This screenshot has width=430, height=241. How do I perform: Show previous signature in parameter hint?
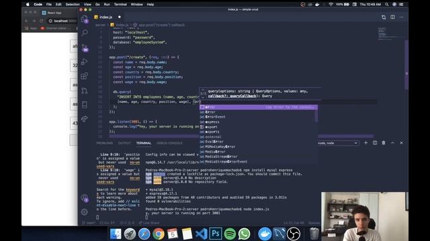[203, 90]
